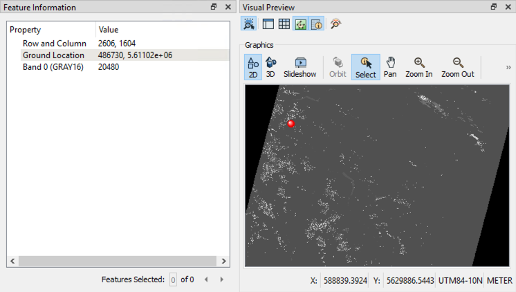516x292 pixels.
Task: Click the red marker on the raster
Action: (x=291, y=124)
